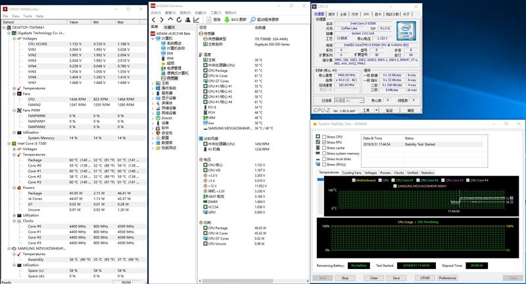This screenshot has width=526, height=284.
Task: Open HWMonitor Tools menu
Action: click(x=28, y=16)
